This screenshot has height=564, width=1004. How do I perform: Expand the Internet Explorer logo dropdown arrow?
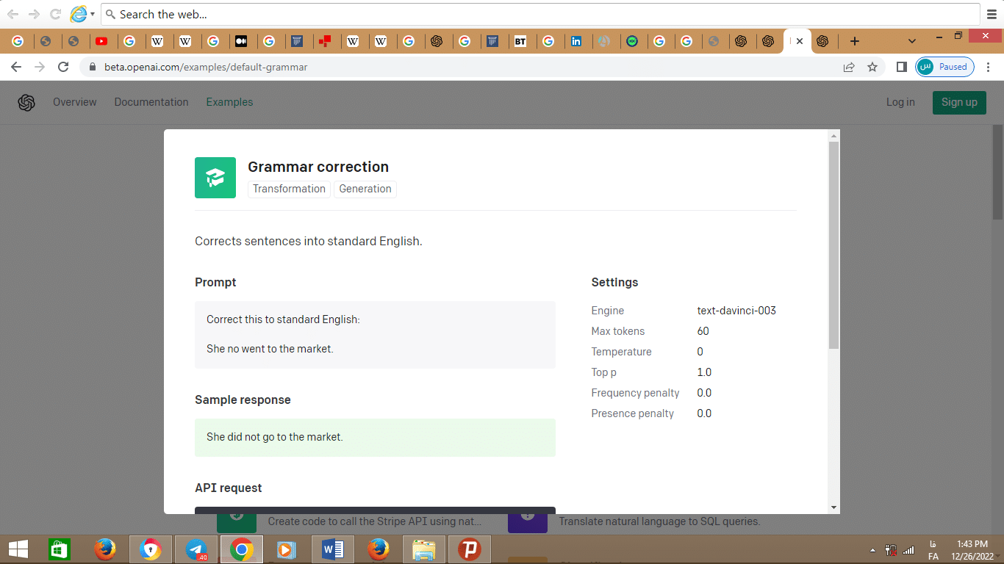click(93, 15)
